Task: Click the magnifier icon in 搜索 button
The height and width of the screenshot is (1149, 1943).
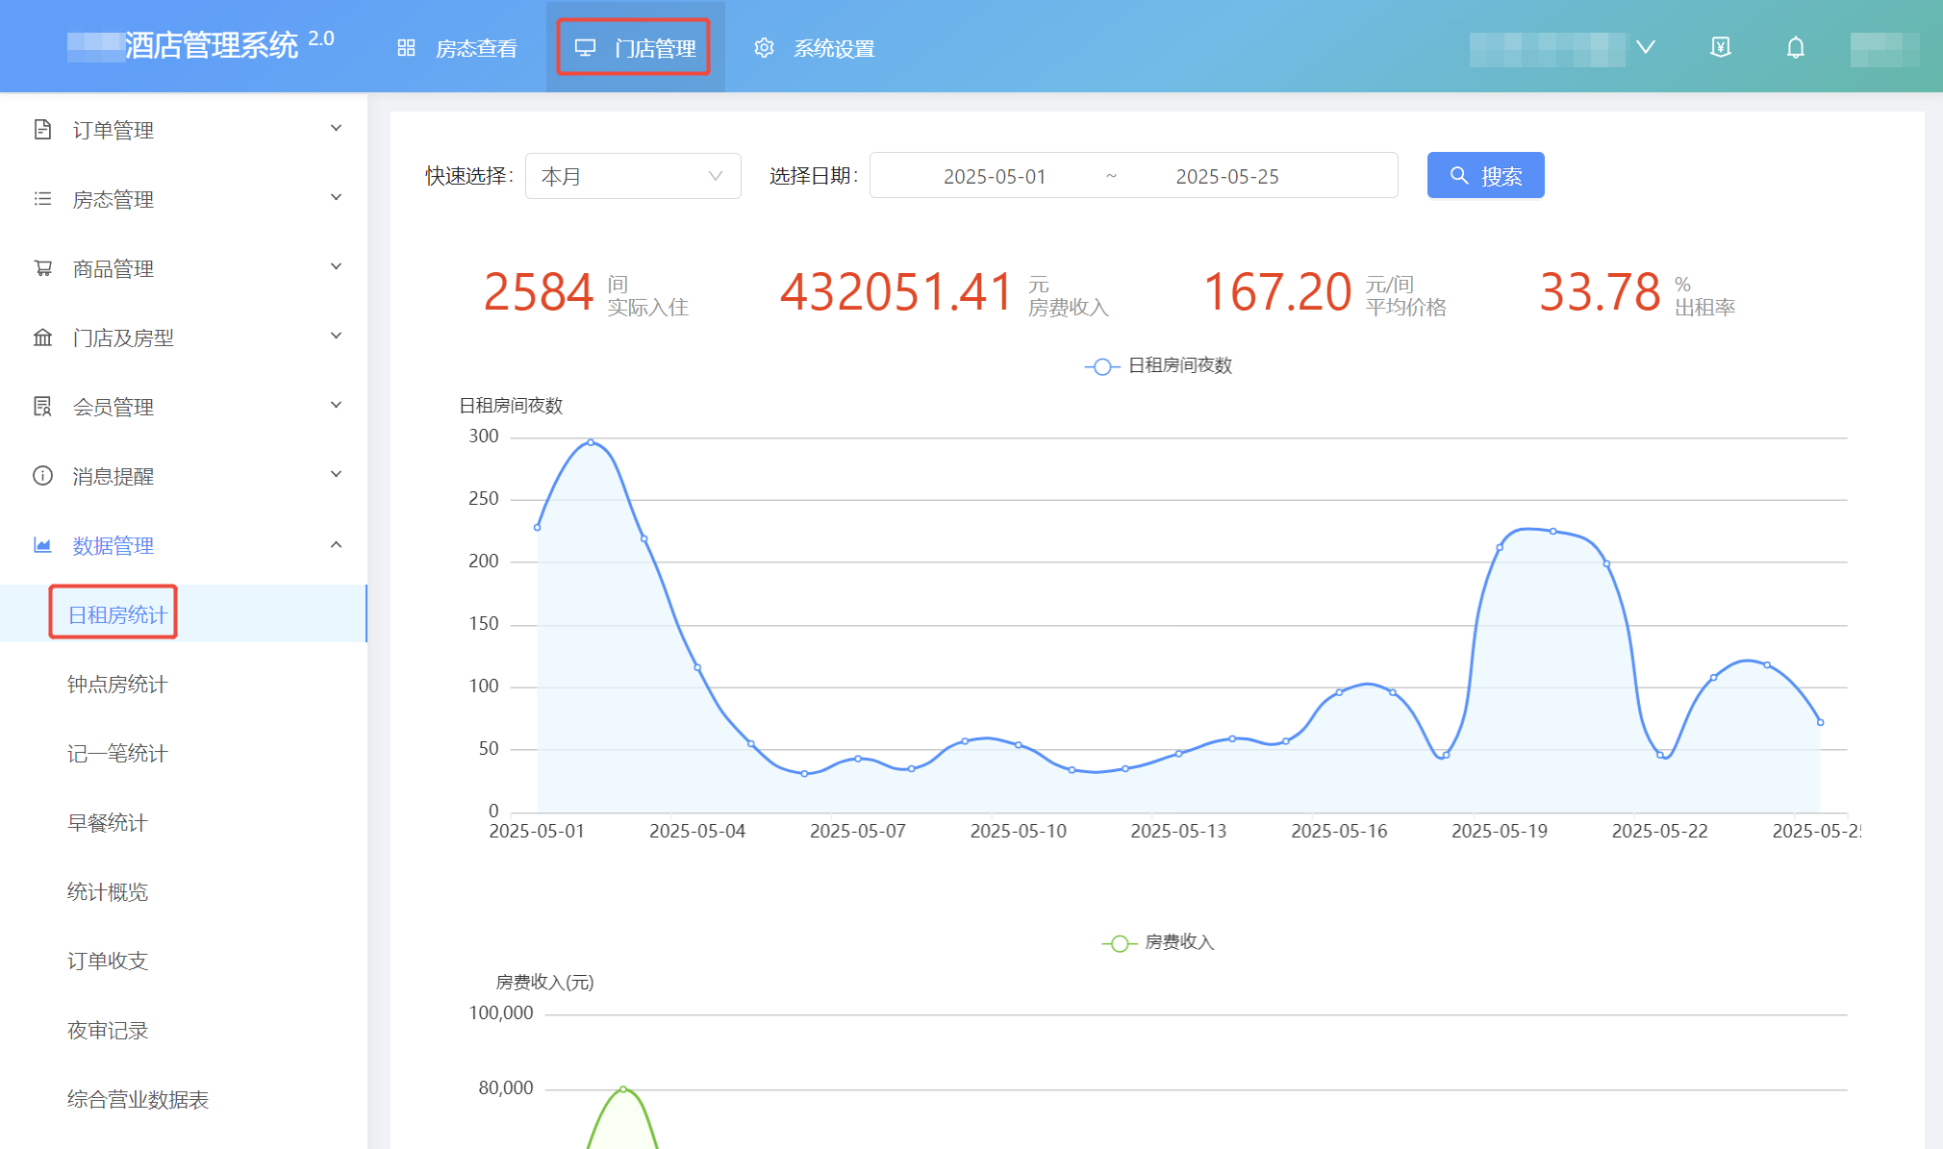Action: pos(1459,175)
